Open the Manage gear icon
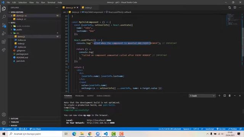This screenshot has width=244, height=137. (4, 123)
